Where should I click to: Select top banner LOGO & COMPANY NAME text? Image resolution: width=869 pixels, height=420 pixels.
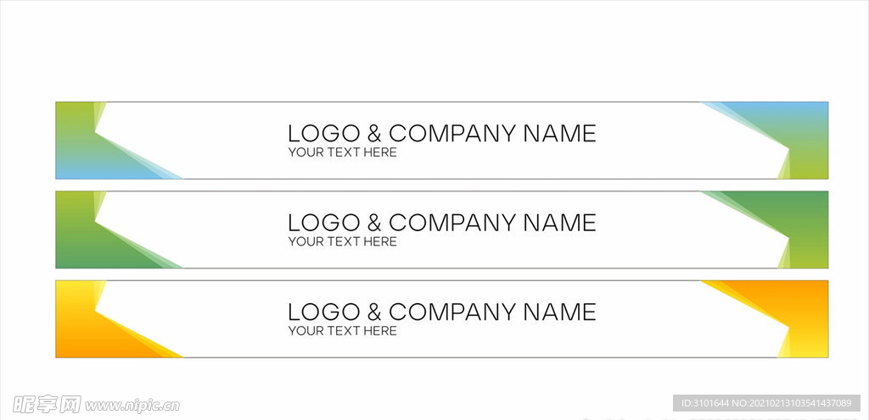click(441, 133)
